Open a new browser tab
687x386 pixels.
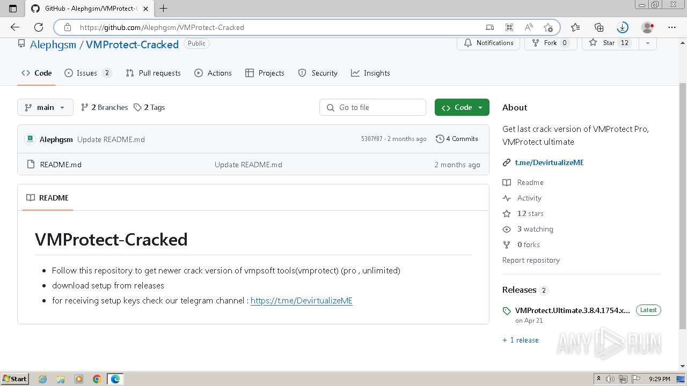pos(164,8)
